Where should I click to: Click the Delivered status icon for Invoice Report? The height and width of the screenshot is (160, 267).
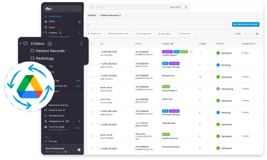coord(218,53)
